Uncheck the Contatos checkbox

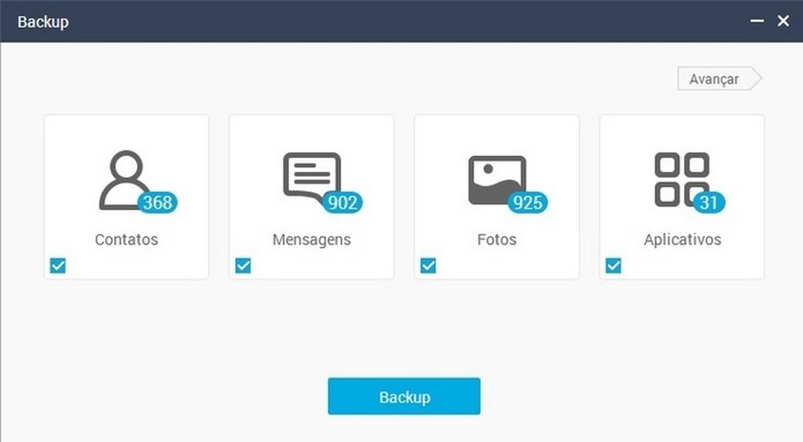[x=58, y=266]
